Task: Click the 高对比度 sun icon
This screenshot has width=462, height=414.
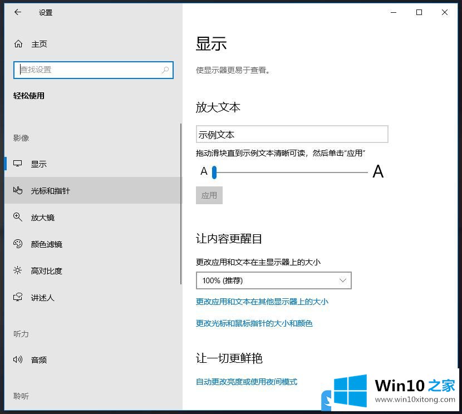Action: pyautogui.click(x=18, y=271)
